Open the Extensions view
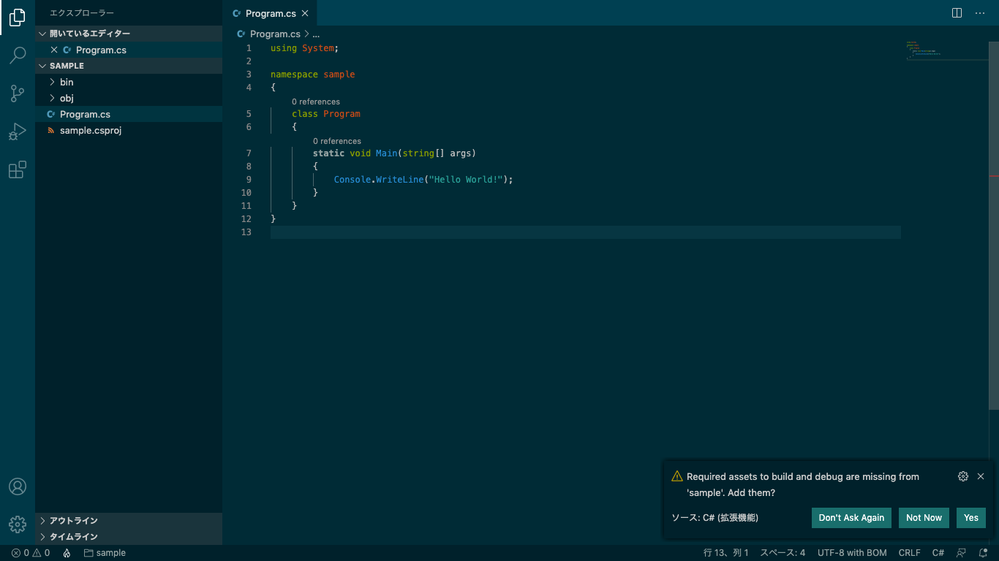Screen dimensions: 999x561 click(x=18, y=169)
